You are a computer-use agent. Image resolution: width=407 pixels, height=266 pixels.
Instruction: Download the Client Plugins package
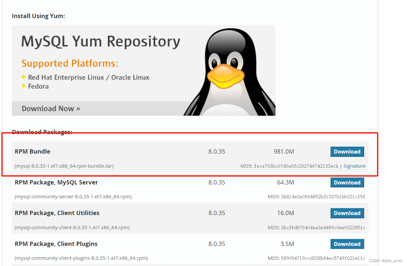coord(347,244)
